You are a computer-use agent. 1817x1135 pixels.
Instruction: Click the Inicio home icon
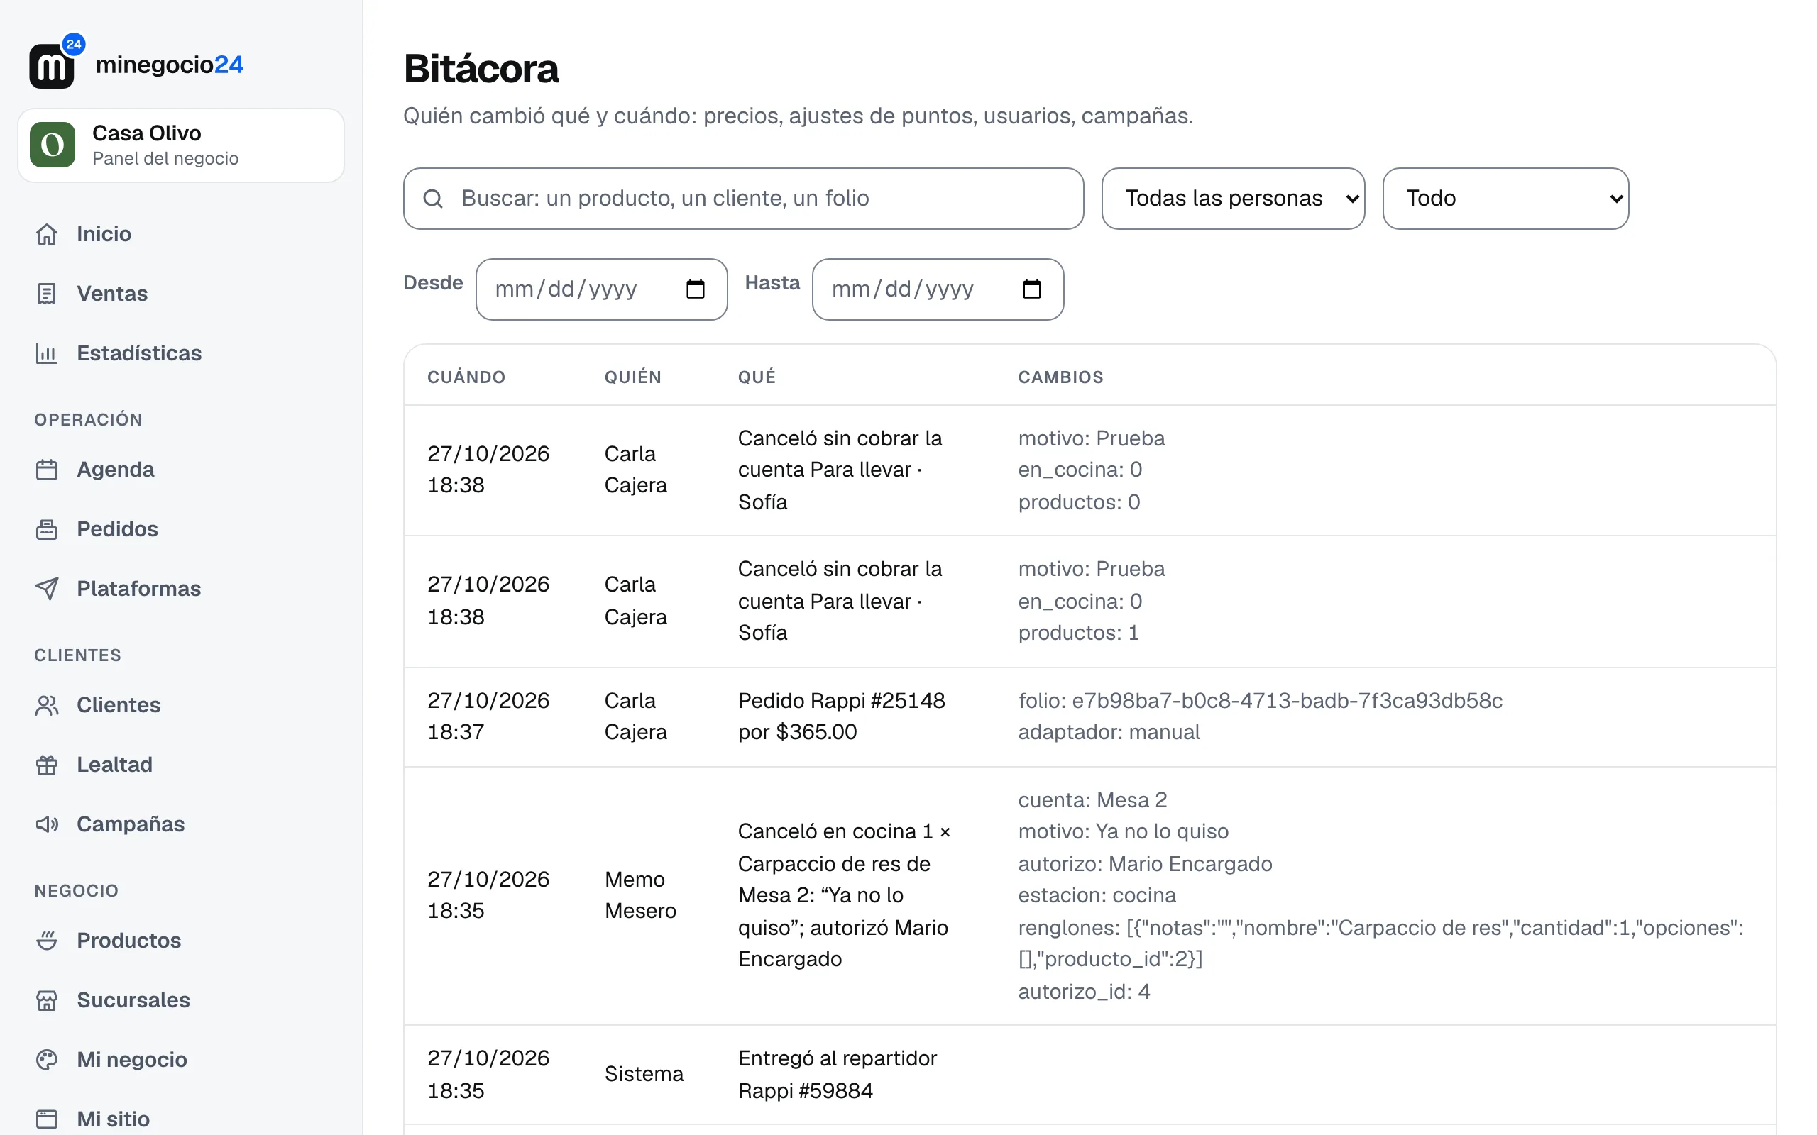(x=47, y=234)
